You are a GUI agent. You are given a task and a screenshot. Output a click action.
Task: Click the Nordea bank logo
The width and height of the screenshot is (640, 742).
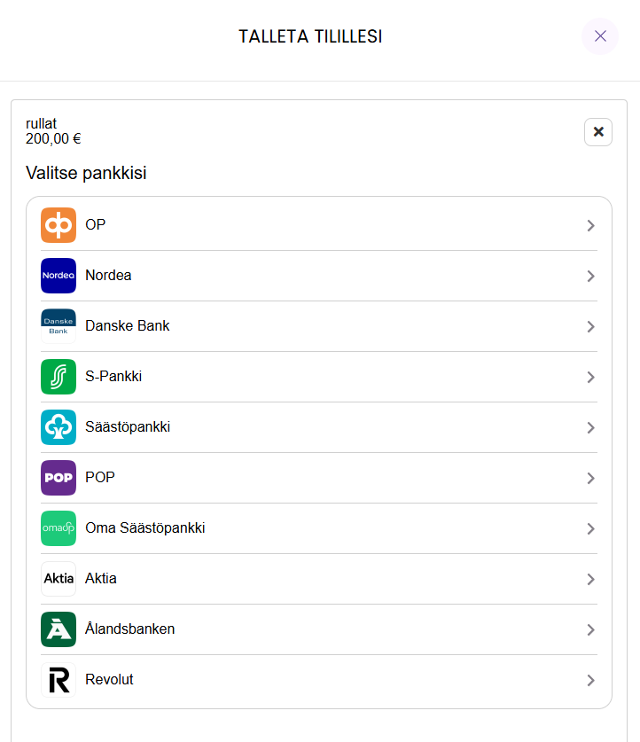58,276
